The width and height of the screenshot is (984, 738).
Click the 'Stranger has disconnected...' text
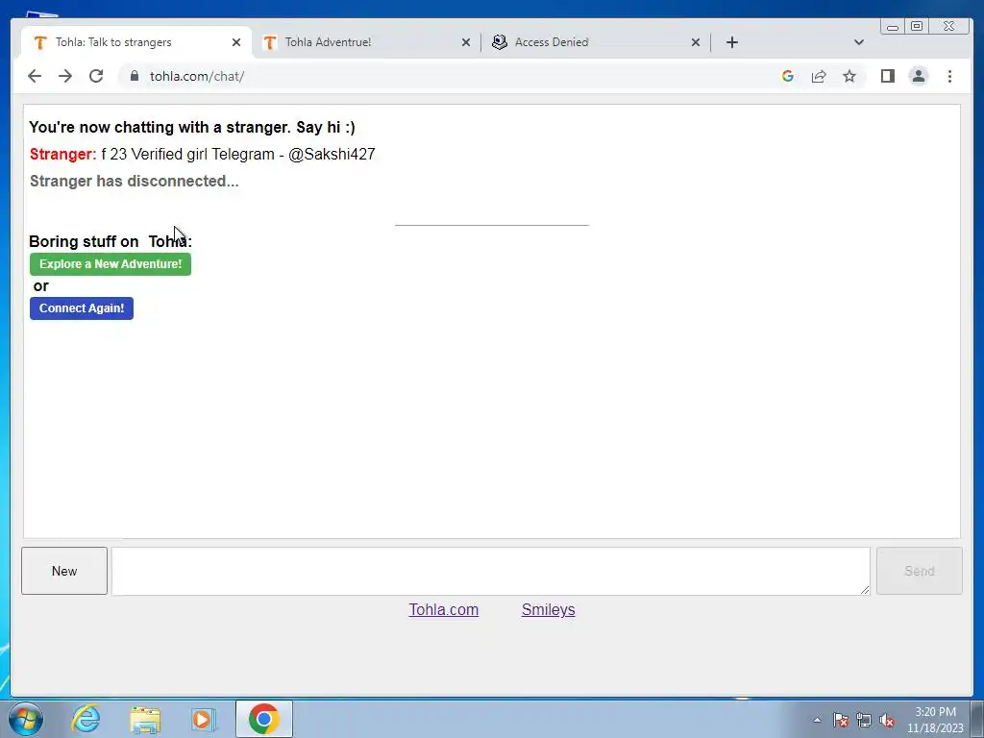(135, 181)
